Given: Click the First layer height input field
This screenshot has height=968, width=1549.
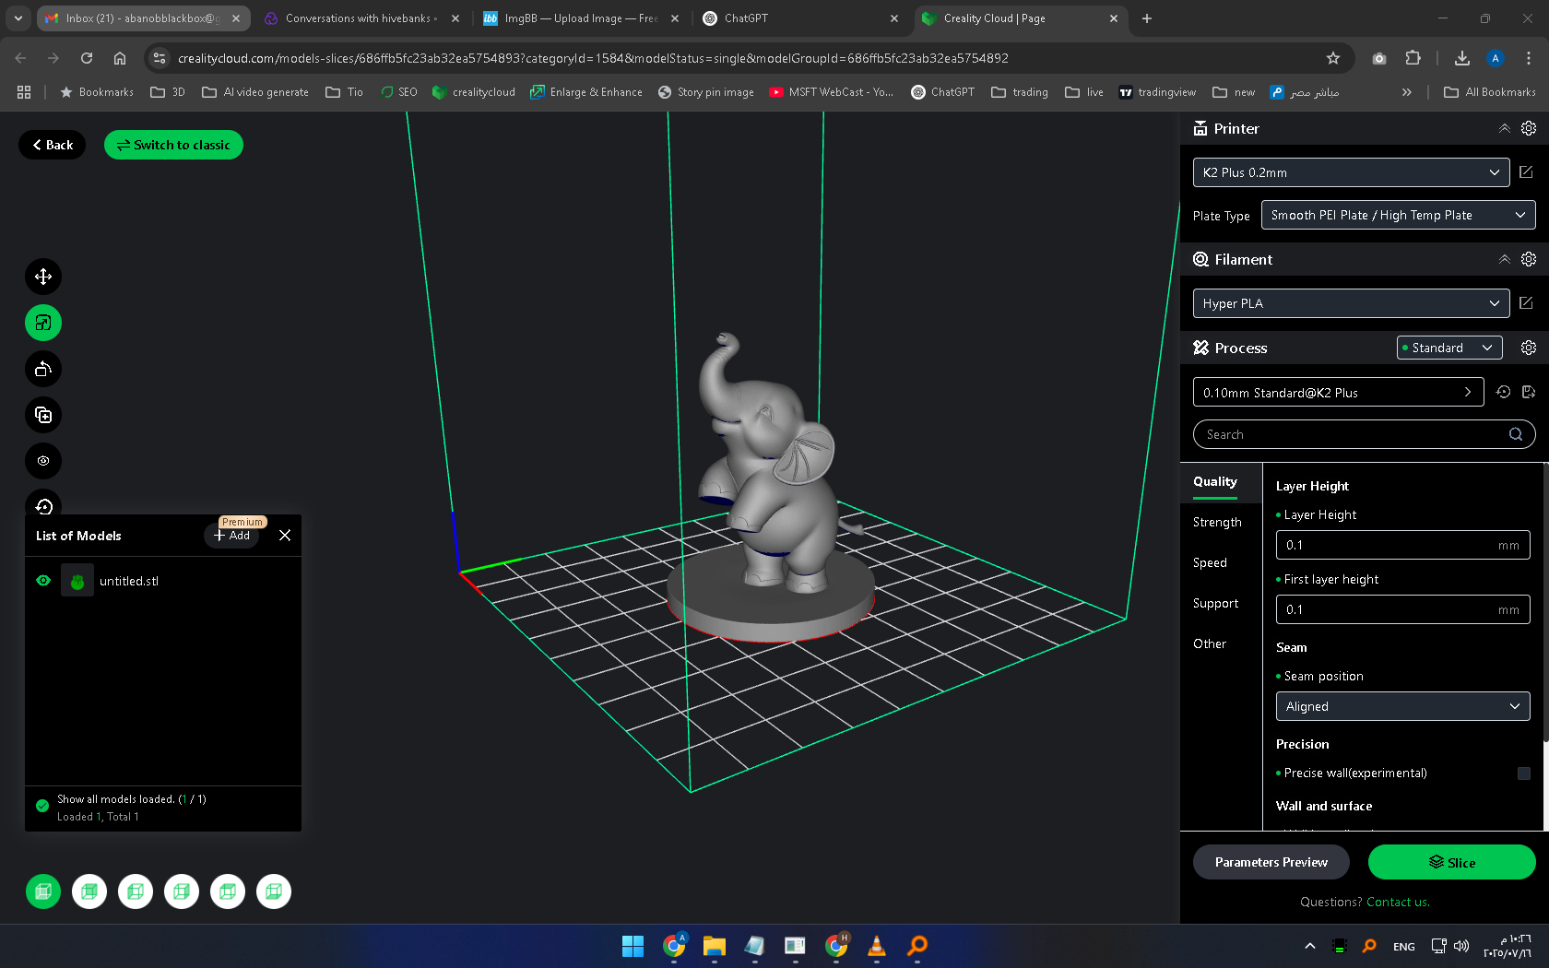Looking at the screenshot, I should coord(1402,609).
